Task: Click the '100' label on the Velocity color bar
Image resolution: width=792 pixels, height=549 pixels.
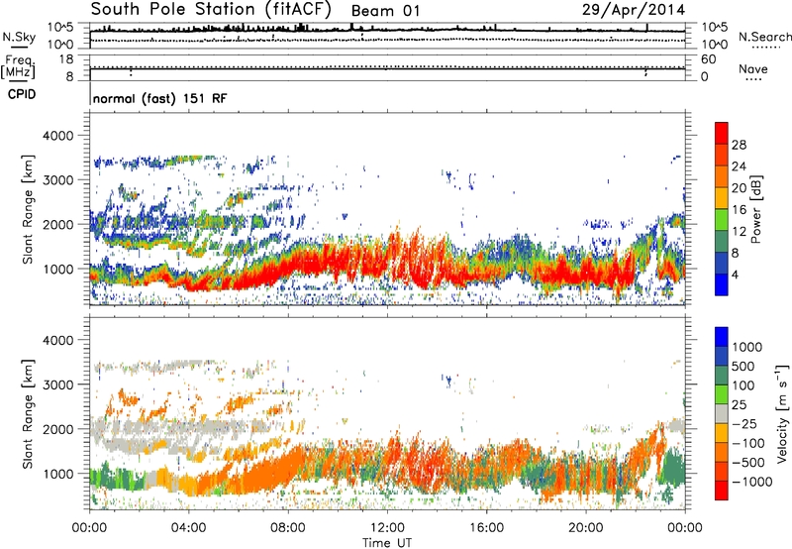Action: tap(743, 385)
